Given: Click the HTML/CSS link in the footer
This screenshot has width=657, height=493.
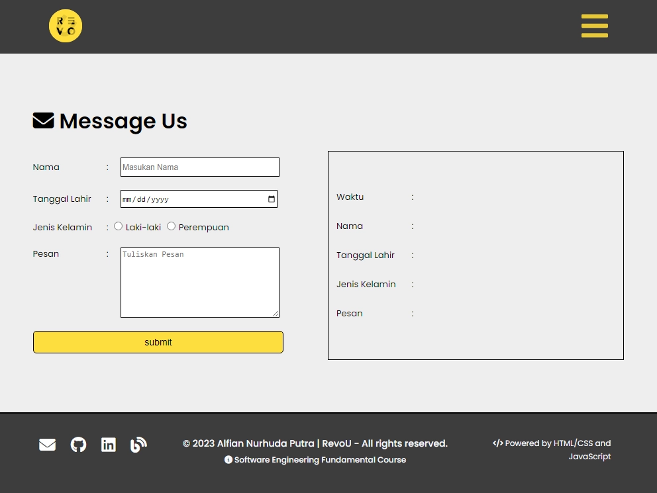Looking at the screenshot, I should 572,443.
